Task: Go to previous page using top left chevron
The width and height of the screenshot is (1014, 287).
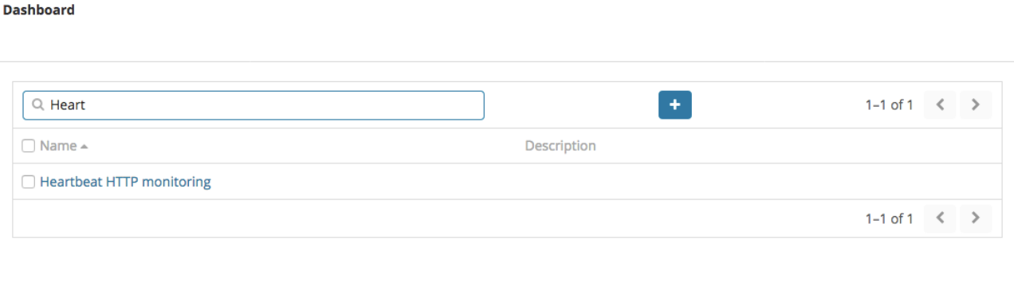Action: click(940, 104)
